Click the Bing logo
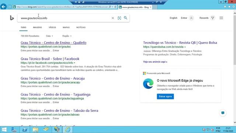 click(x=12, y=18)
